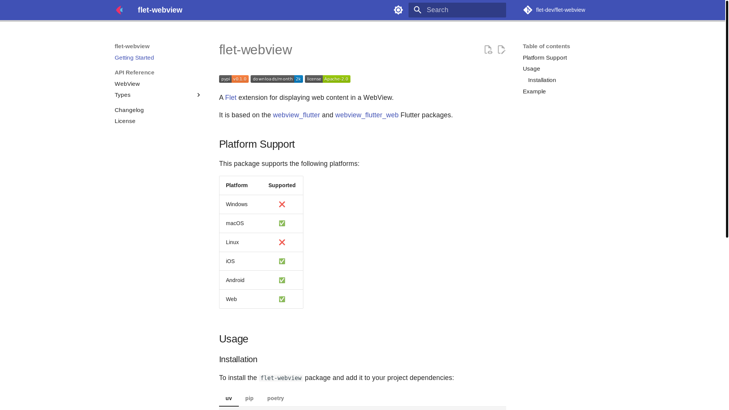Select the pip installation tab
This screenshot has width=729, height=410.
[249, 398]
